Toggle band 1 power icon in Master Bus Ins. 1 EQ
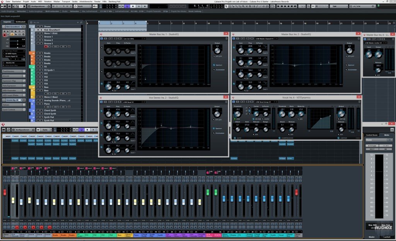 (x=102, y=83)
